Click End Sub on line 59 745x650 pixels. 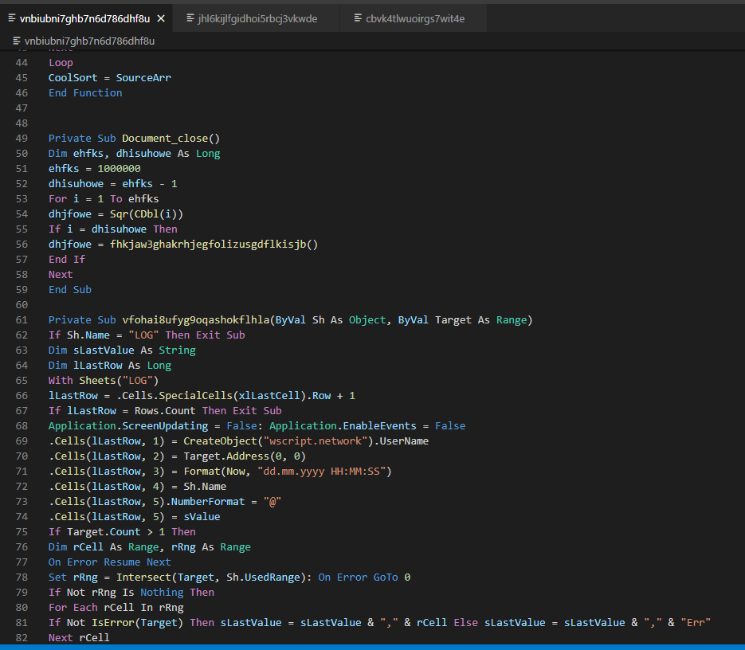pos(70,290)
